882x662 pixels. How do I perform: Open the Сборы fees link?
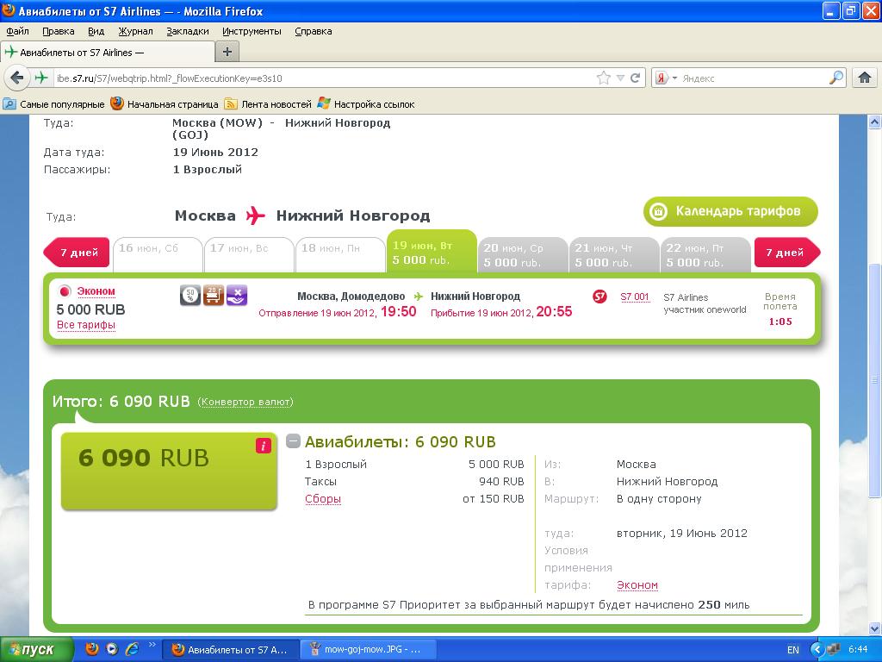coord(323,499)
